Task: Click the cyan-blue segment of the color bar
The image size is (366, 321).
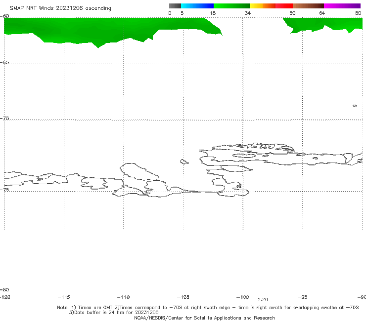Action: (x=197, y=6)
